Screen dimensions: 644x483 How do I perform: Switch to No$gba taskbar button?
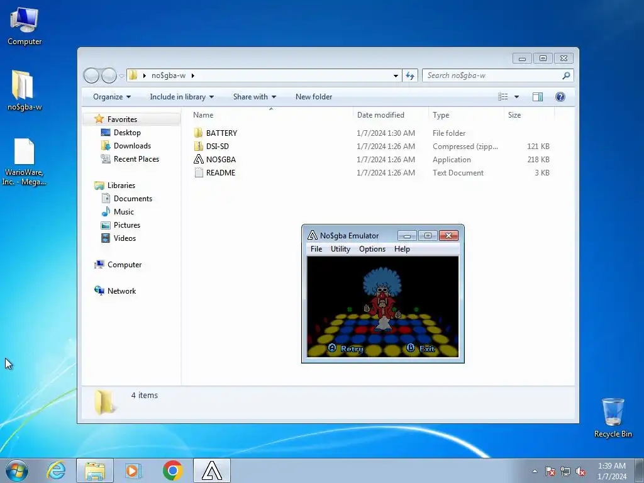pos(212,470)
